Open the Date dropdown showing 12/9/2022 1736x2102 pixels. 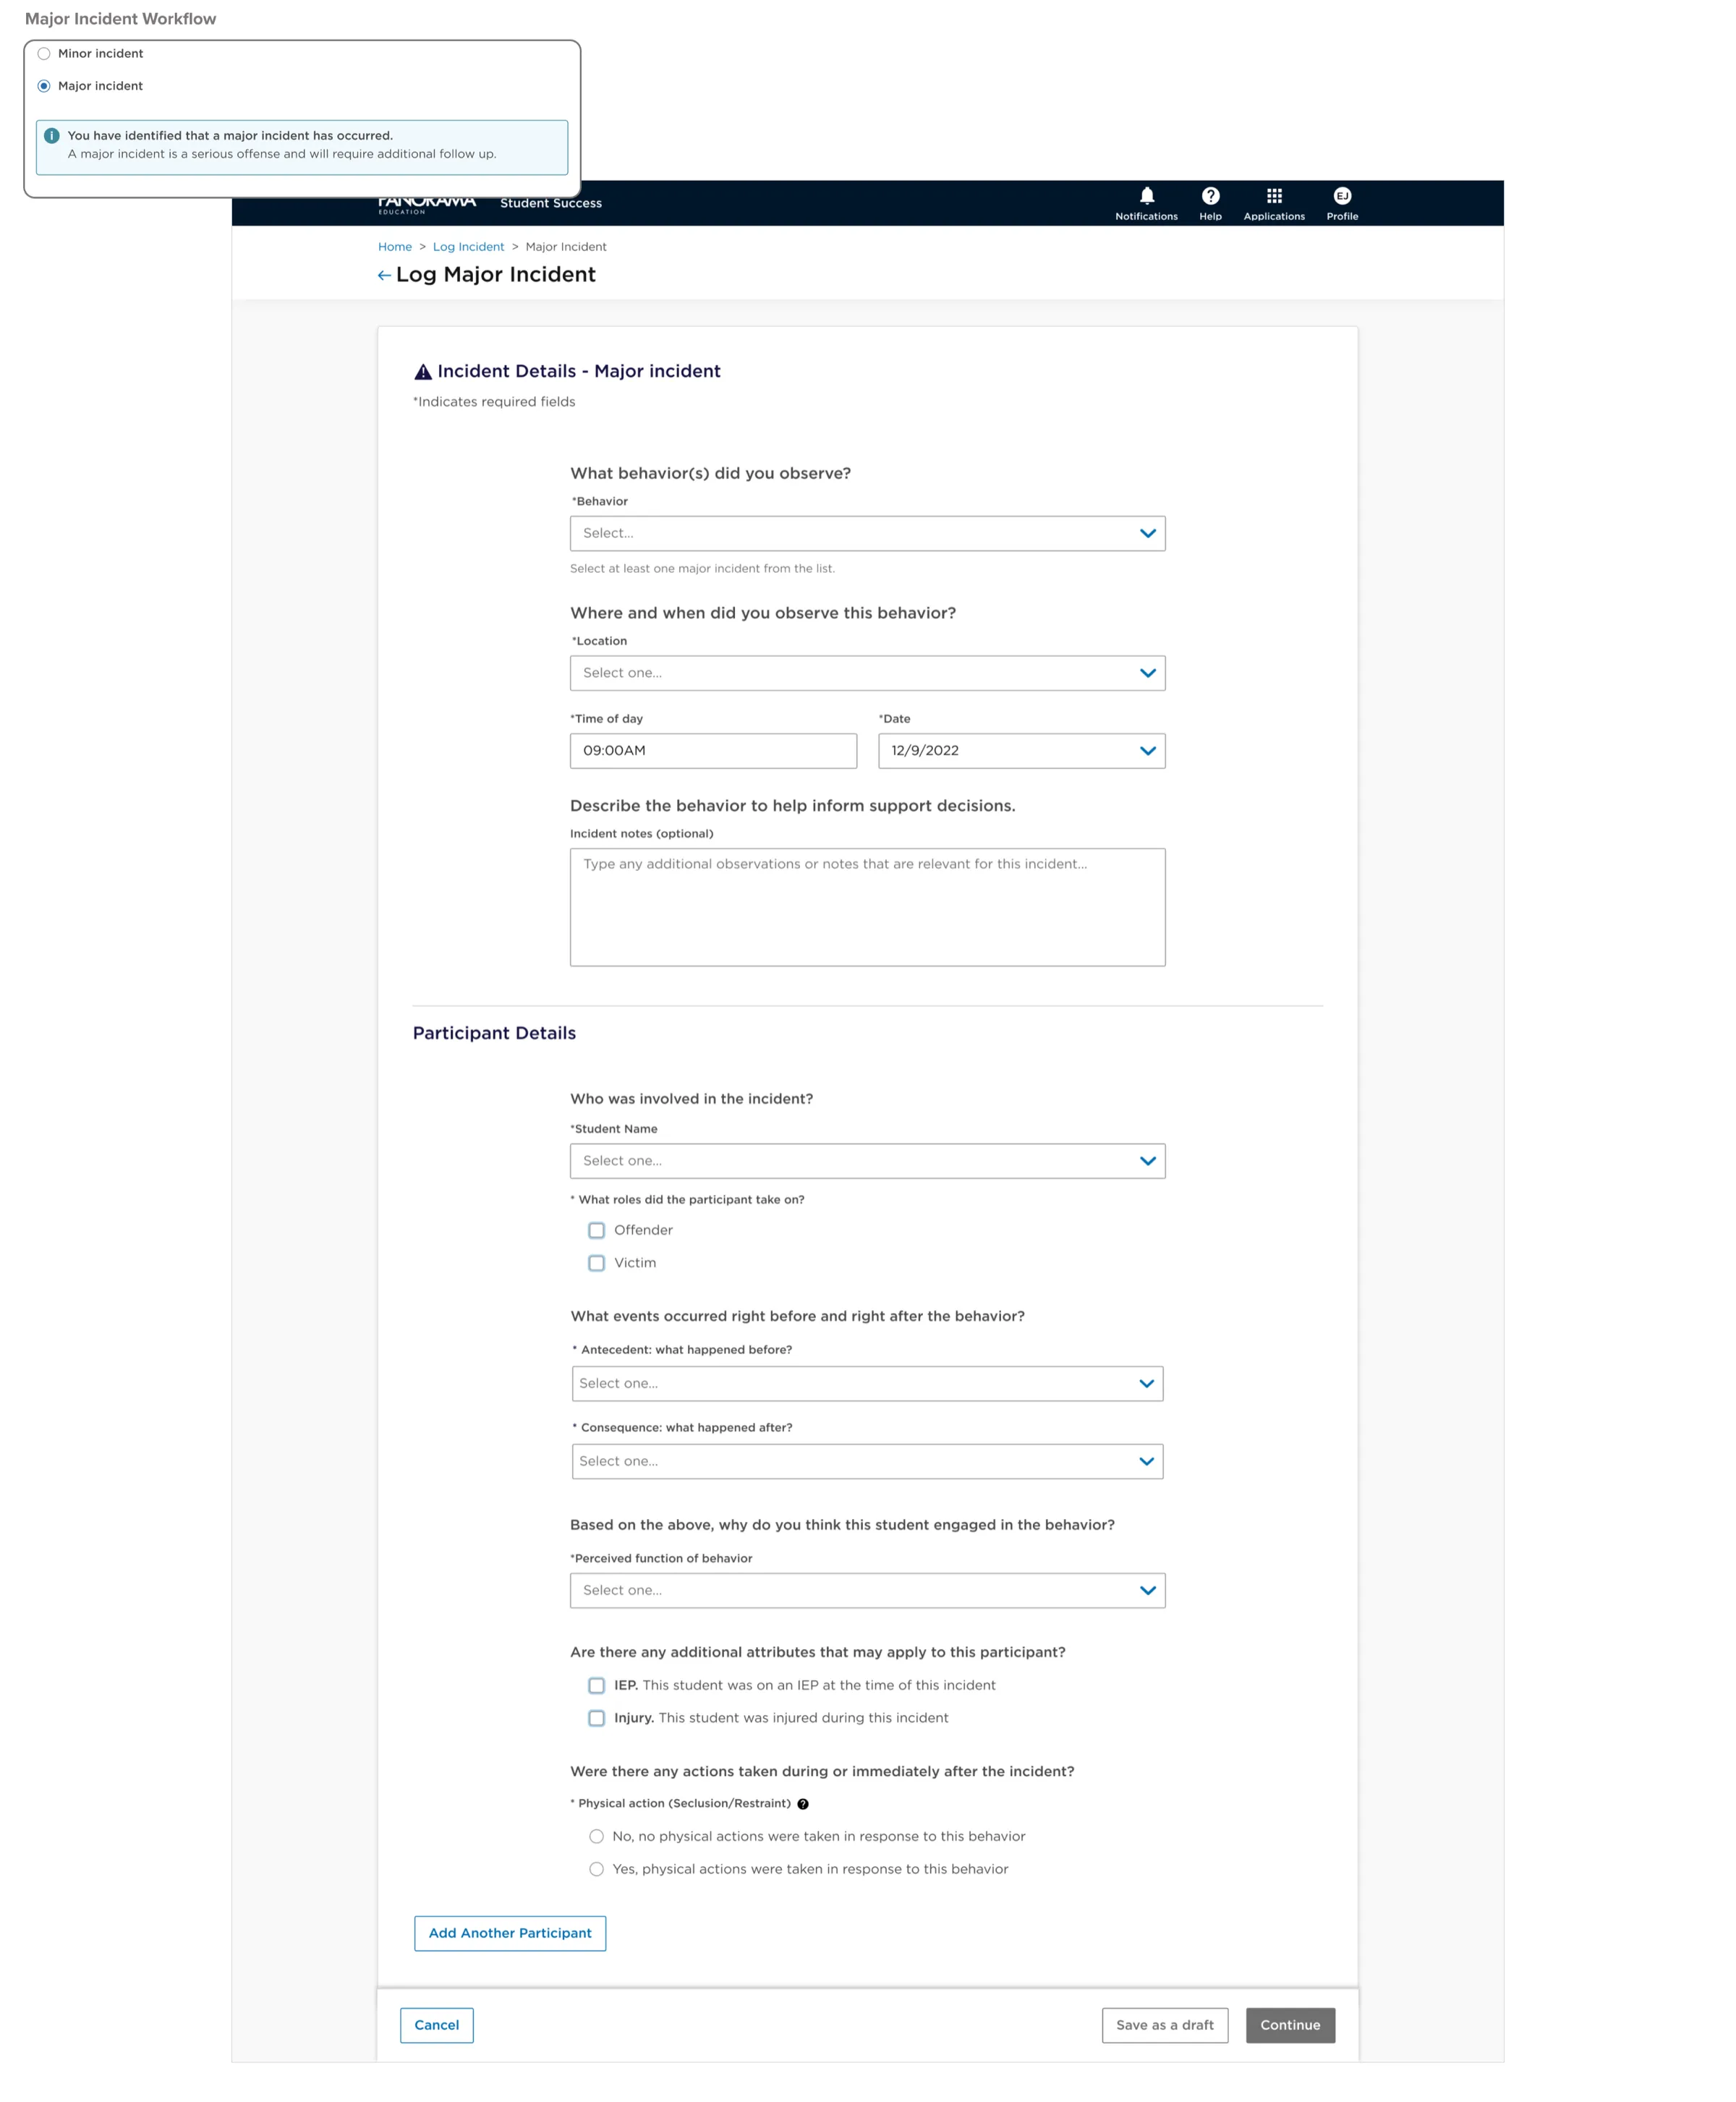1021,751
